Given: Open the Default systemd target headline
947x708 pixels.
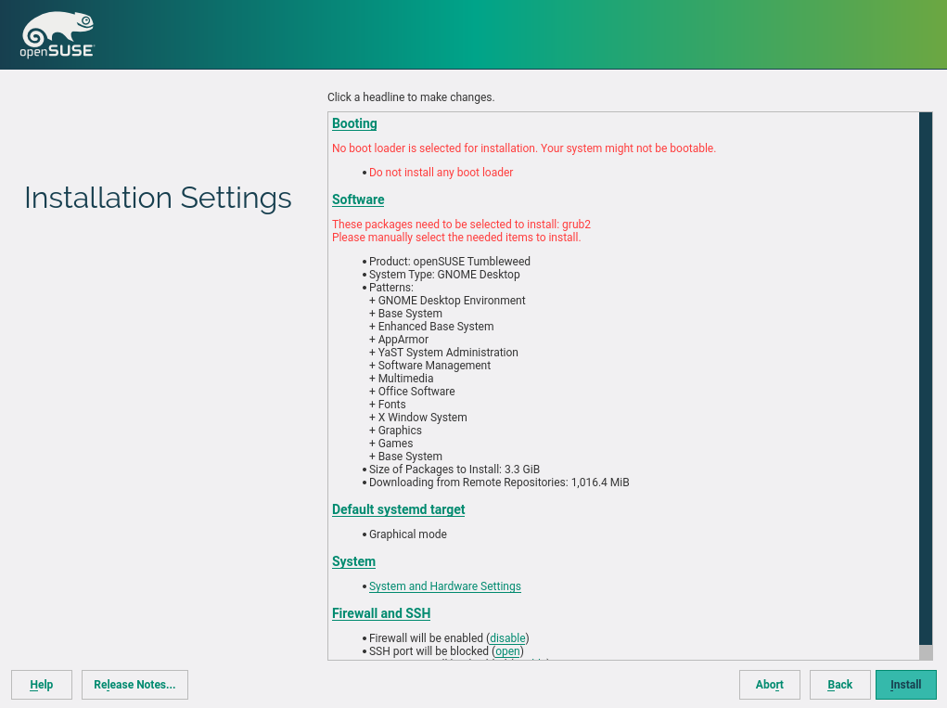Looking at the screenshot, I should pos(398,509).
